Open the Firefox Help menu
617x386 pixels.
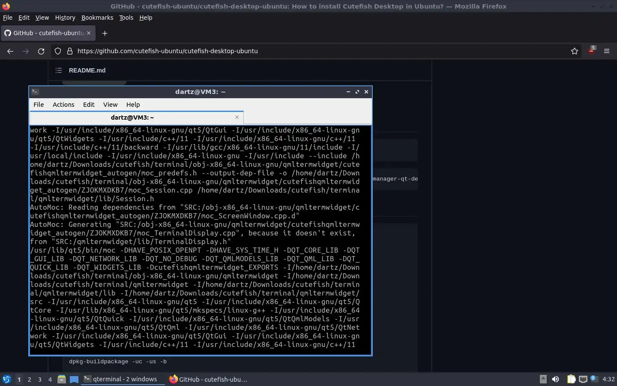146,18
